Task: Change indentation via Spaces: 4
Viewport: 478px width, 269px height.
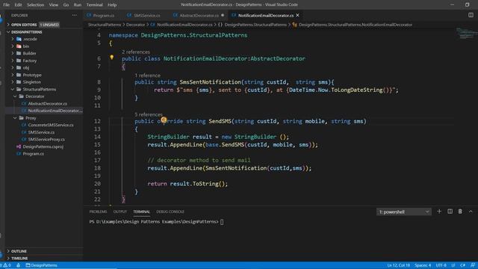Action: tap(423, 265)
